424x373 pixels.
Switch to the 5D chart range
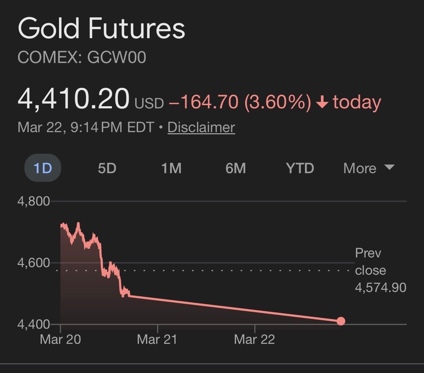click(107, 168)
